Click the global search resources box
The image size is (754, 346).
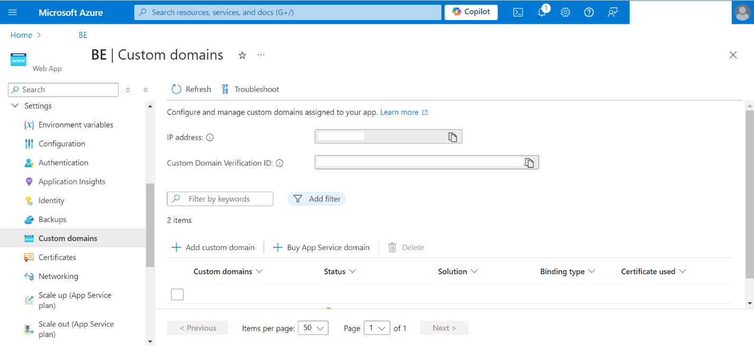coord(288,12)
